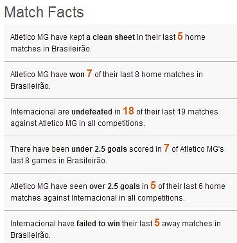Select the under 2.5 goals fact row
The image size is (237, 243).
(120, 155)
